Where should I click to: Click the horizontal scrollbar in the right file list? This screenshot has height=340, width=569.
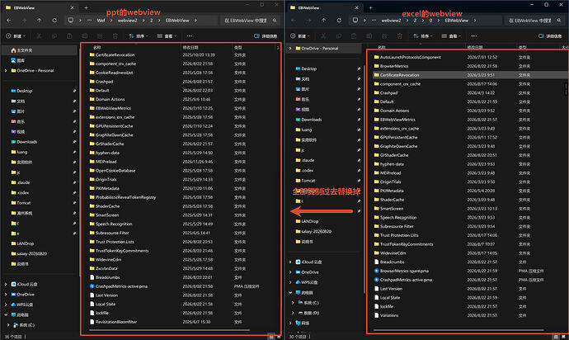click(458, 330)
